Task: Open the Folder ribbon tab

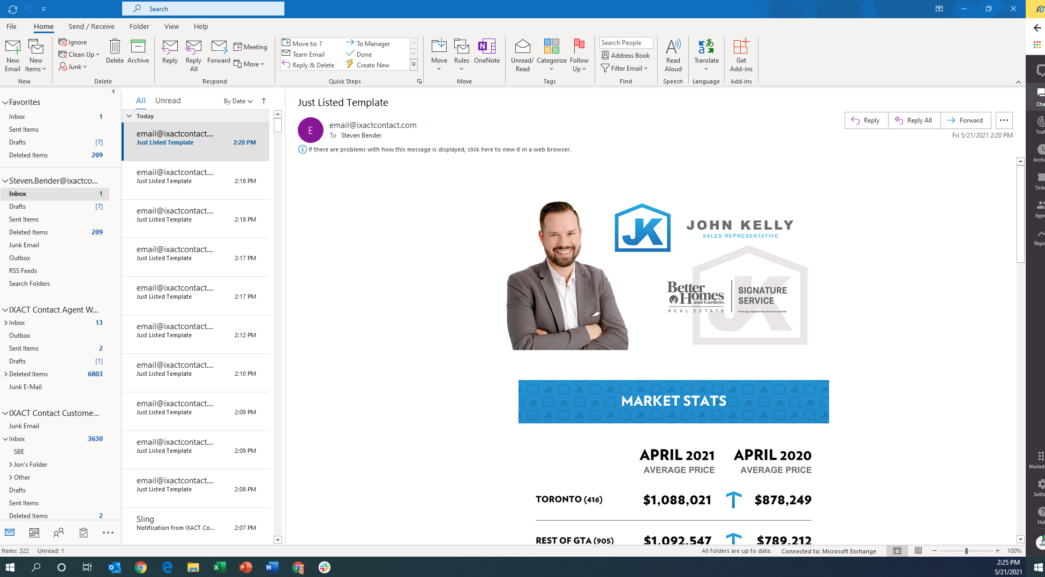Action: [139, 26]
